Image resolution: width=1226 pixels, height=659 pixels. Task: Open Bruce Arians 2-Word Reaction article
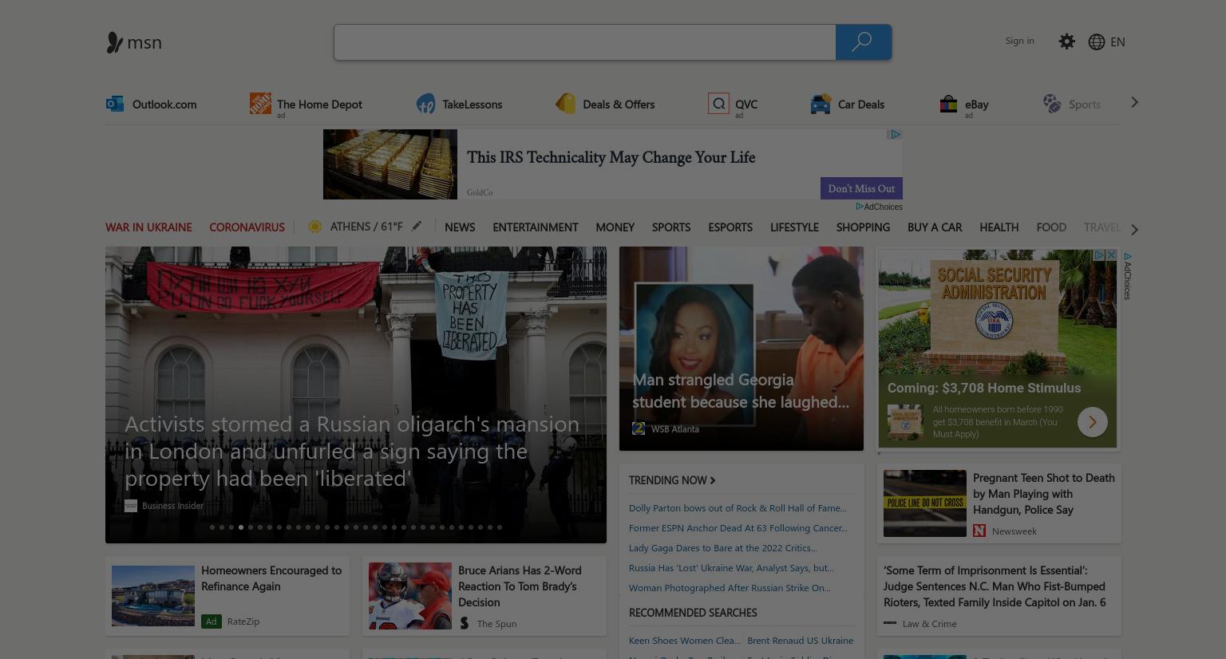point(520,586)
